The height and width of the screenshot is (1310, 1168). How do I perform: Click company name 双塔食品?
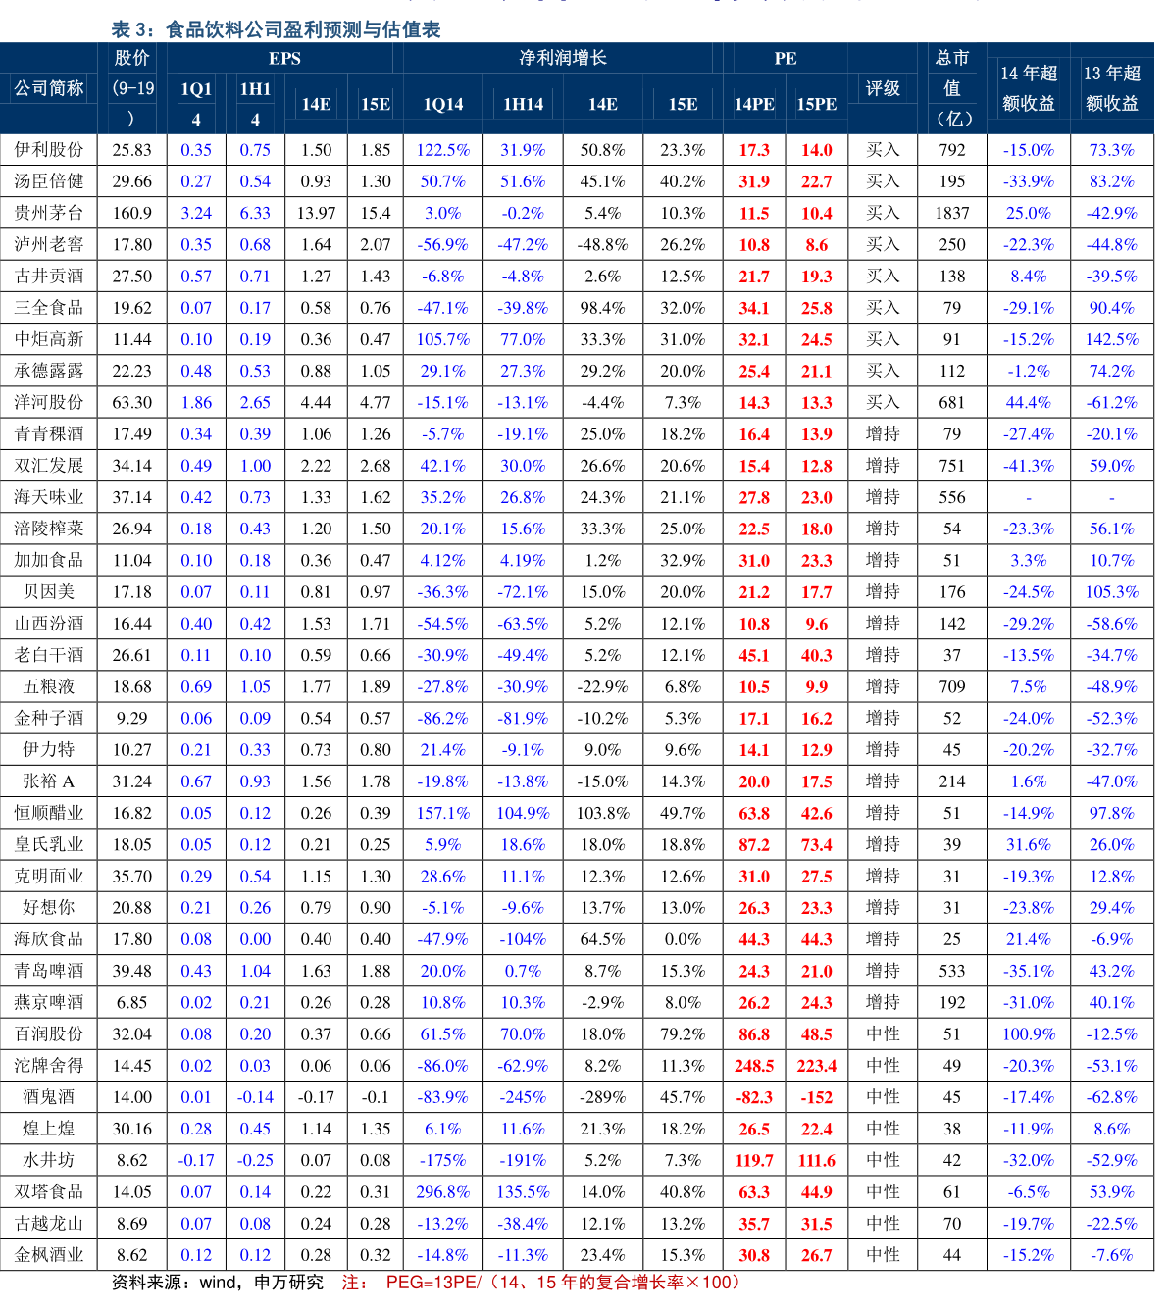pos(49,1192)
